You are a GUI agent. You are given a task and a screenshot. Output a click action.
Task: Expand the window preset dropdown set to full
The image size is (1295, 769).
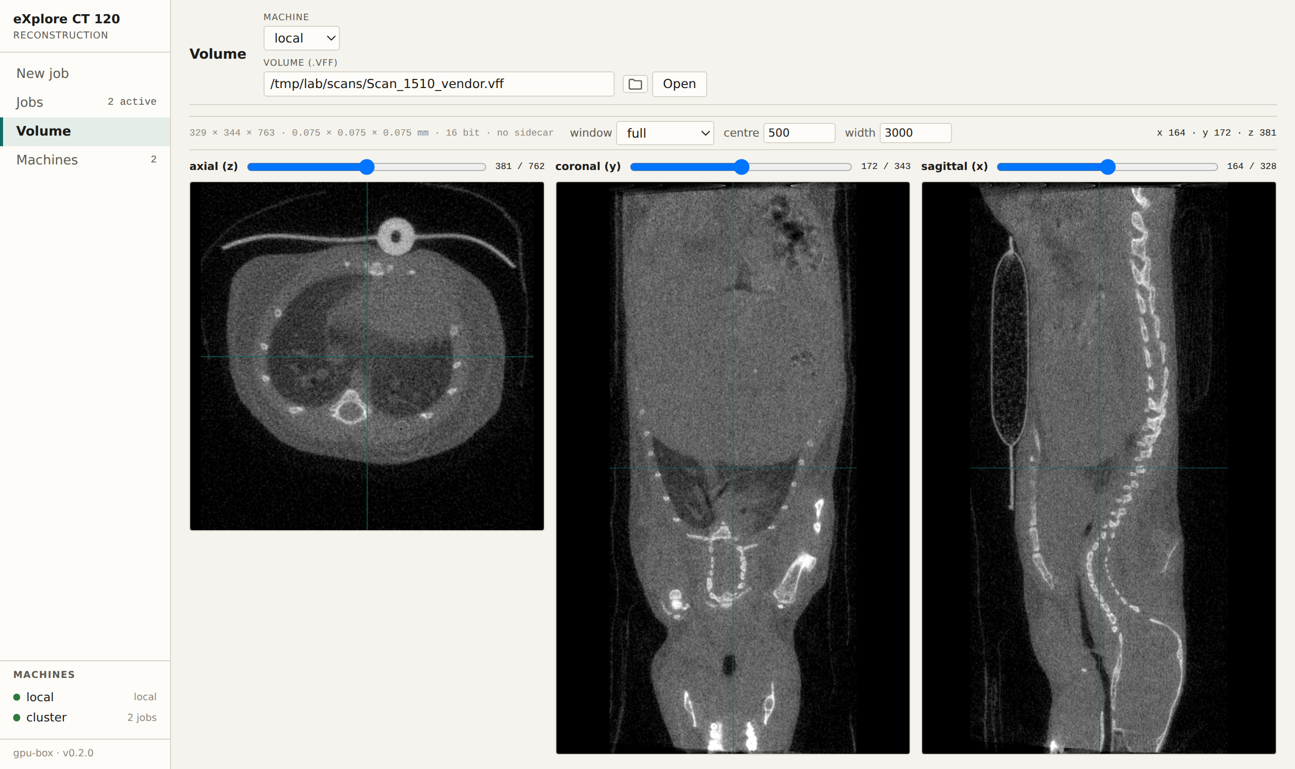(x=665, y=133)
